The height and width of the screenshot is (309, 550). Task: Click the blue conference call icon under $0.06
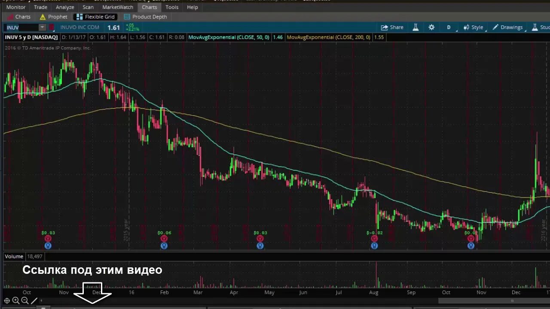pos(164,246)
